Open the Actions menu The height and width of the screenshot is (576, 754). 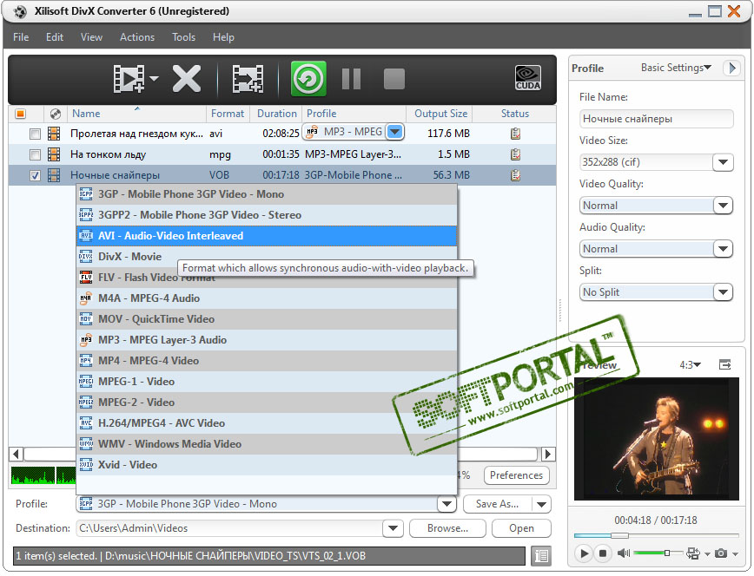[137, 37]
